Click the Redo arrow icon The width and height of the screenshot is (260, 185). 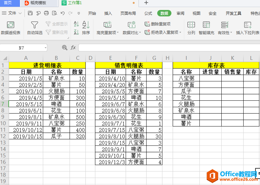click(70, 13)
